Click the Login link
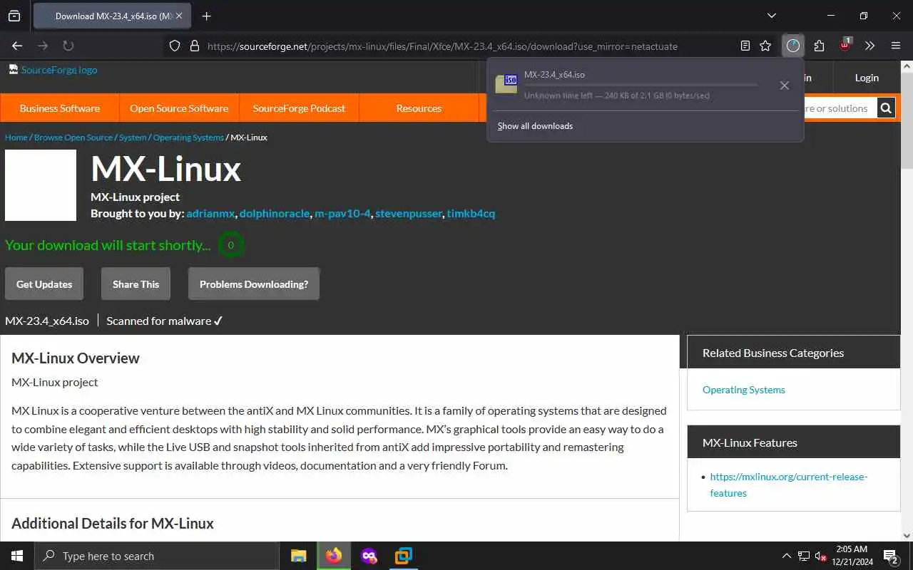The width and height of the screenshot is (913, 570). pos(867,78)
